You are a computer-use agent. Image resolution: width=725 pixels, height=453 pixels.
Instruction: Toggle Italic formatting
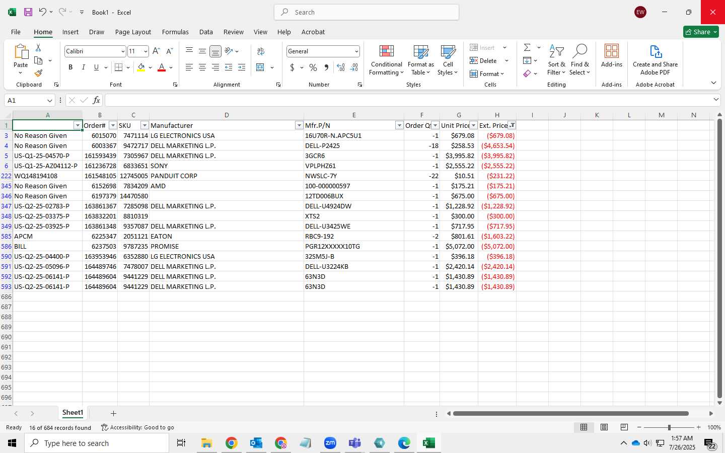(83, 67)
